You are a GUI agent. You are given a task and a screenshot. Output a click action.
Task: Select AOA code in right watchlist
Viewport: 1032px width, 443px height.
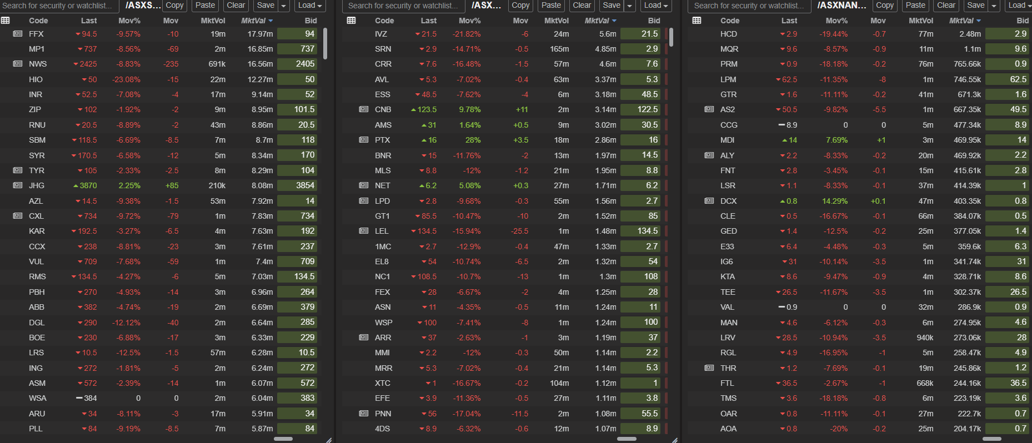click(x=728, y=429)
